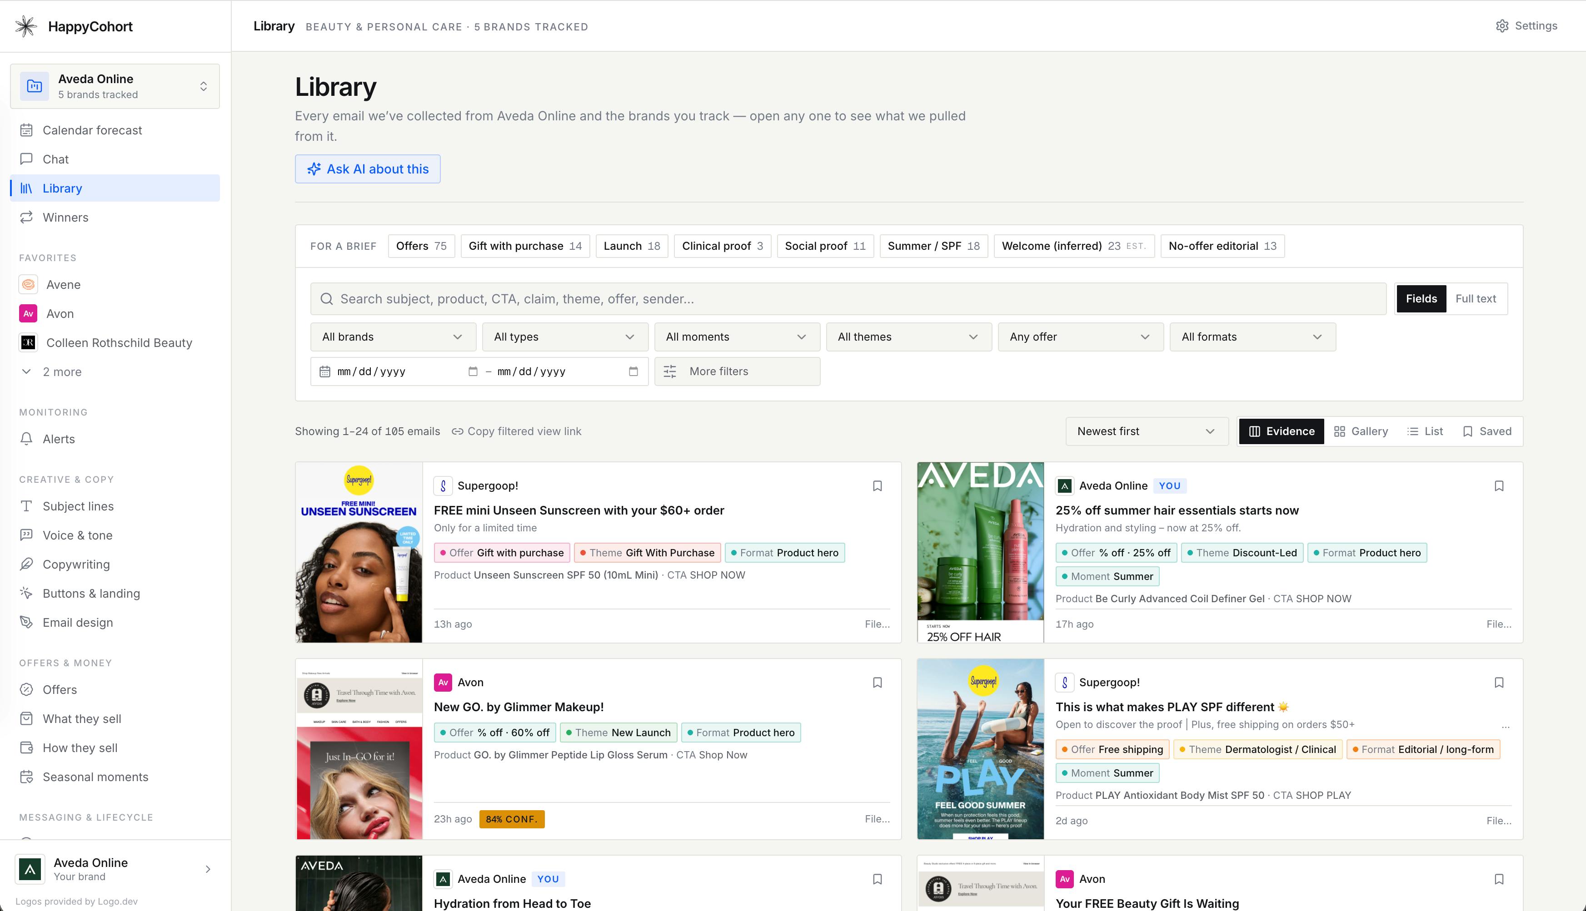Open More filters

737,371
